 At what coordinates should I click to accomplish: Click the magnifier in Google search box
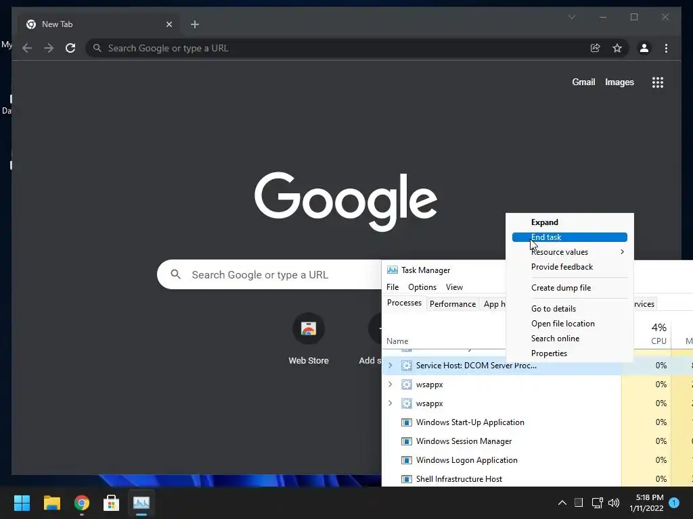175,274
